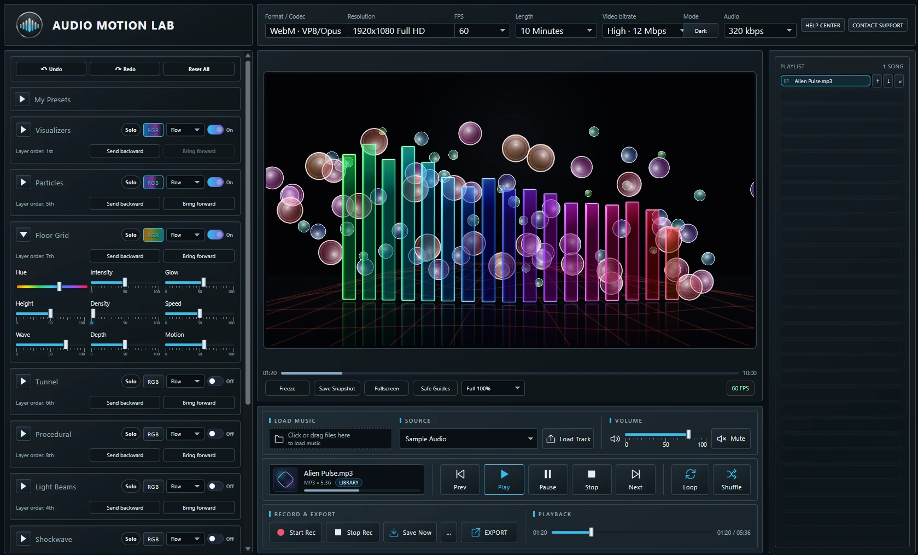This screenshot has height=555, width=918.
Task: Open Video bitrate High 12 Mbps selector
Action: (x=643, y=31)
